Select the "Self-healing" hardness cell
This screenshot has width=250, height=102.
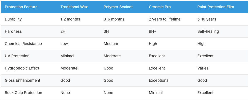click(208, 31)
